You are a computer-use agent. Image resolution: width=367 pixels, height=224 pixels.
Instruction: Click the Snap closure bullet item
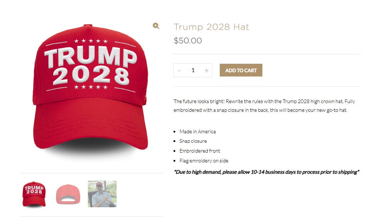tap(193, 141)
